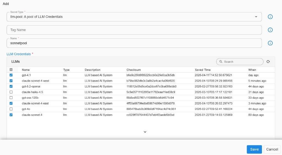Viewport: 282px width, 155px height.
Task: Sort by the Saved Time column header
Action: pyautogui.click(x=203, y=70)
